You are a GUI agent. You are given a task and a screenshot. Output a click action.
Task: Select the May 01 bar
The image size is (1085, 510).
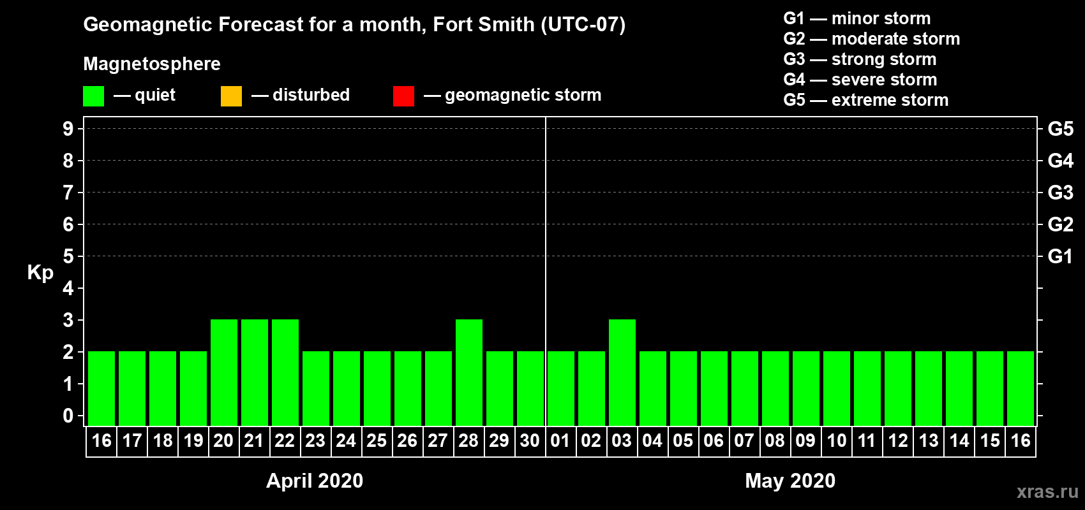(561, 388)
